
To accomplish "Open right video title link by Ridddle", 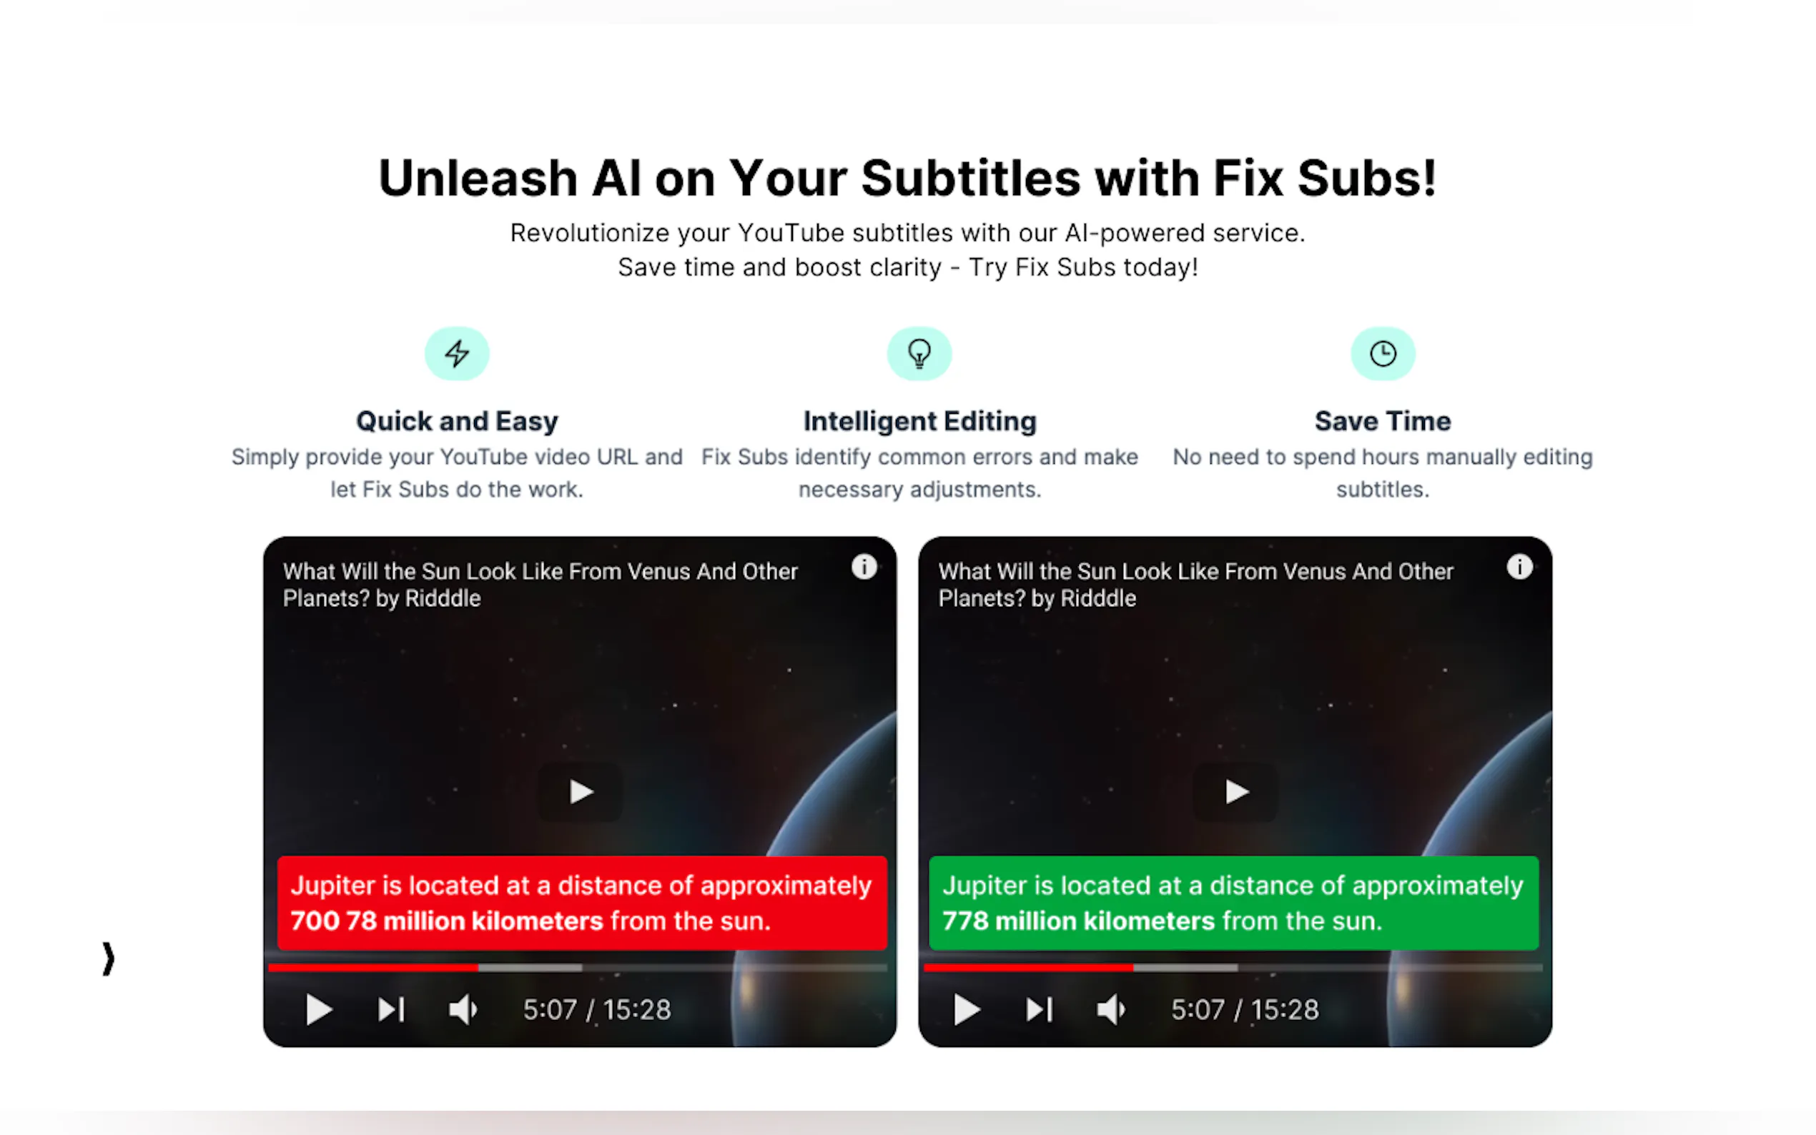I will pyautogui.click(x=1195, y=585).
